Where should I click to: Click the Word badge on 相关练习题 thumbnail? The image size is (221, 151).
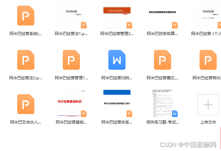[x=175, y=114]
